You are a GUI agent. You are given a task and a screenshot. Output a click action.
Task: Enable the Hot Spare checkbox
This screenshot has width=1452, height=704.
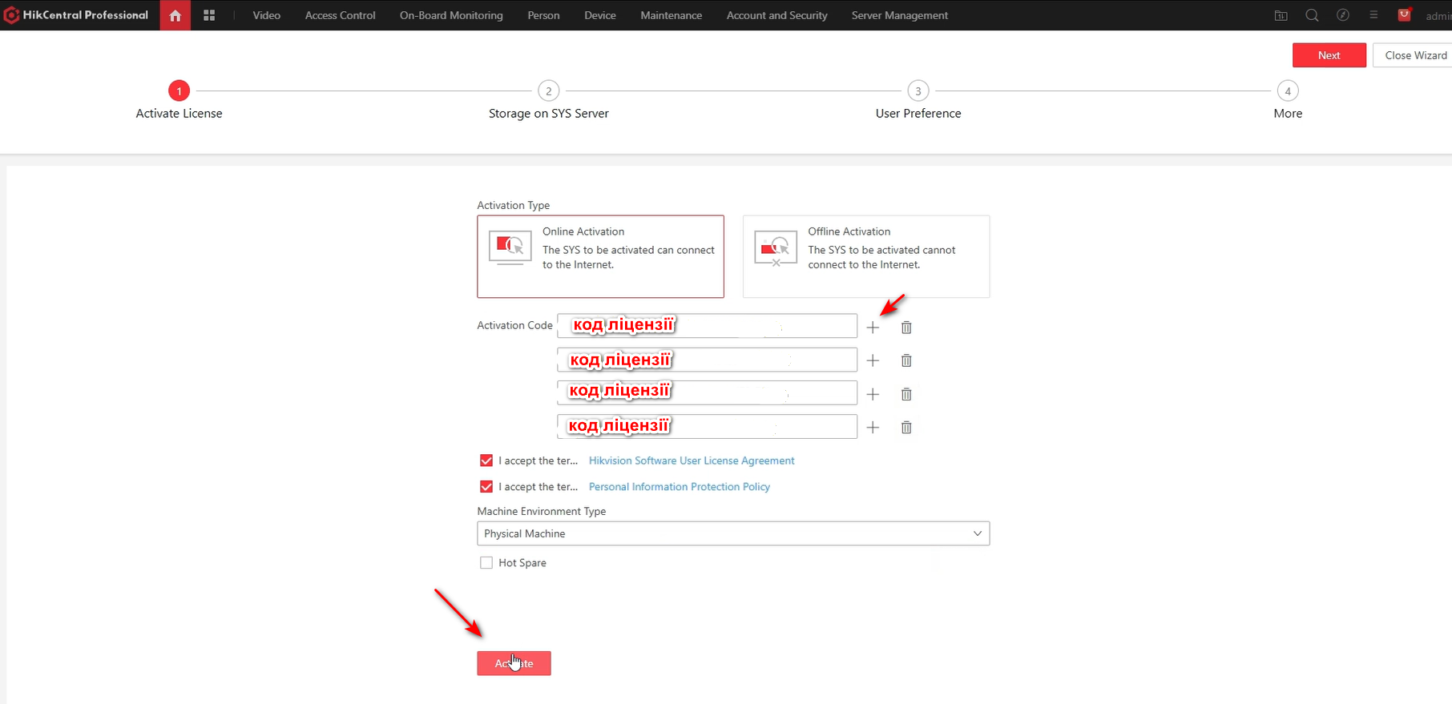tap(486, 563)
